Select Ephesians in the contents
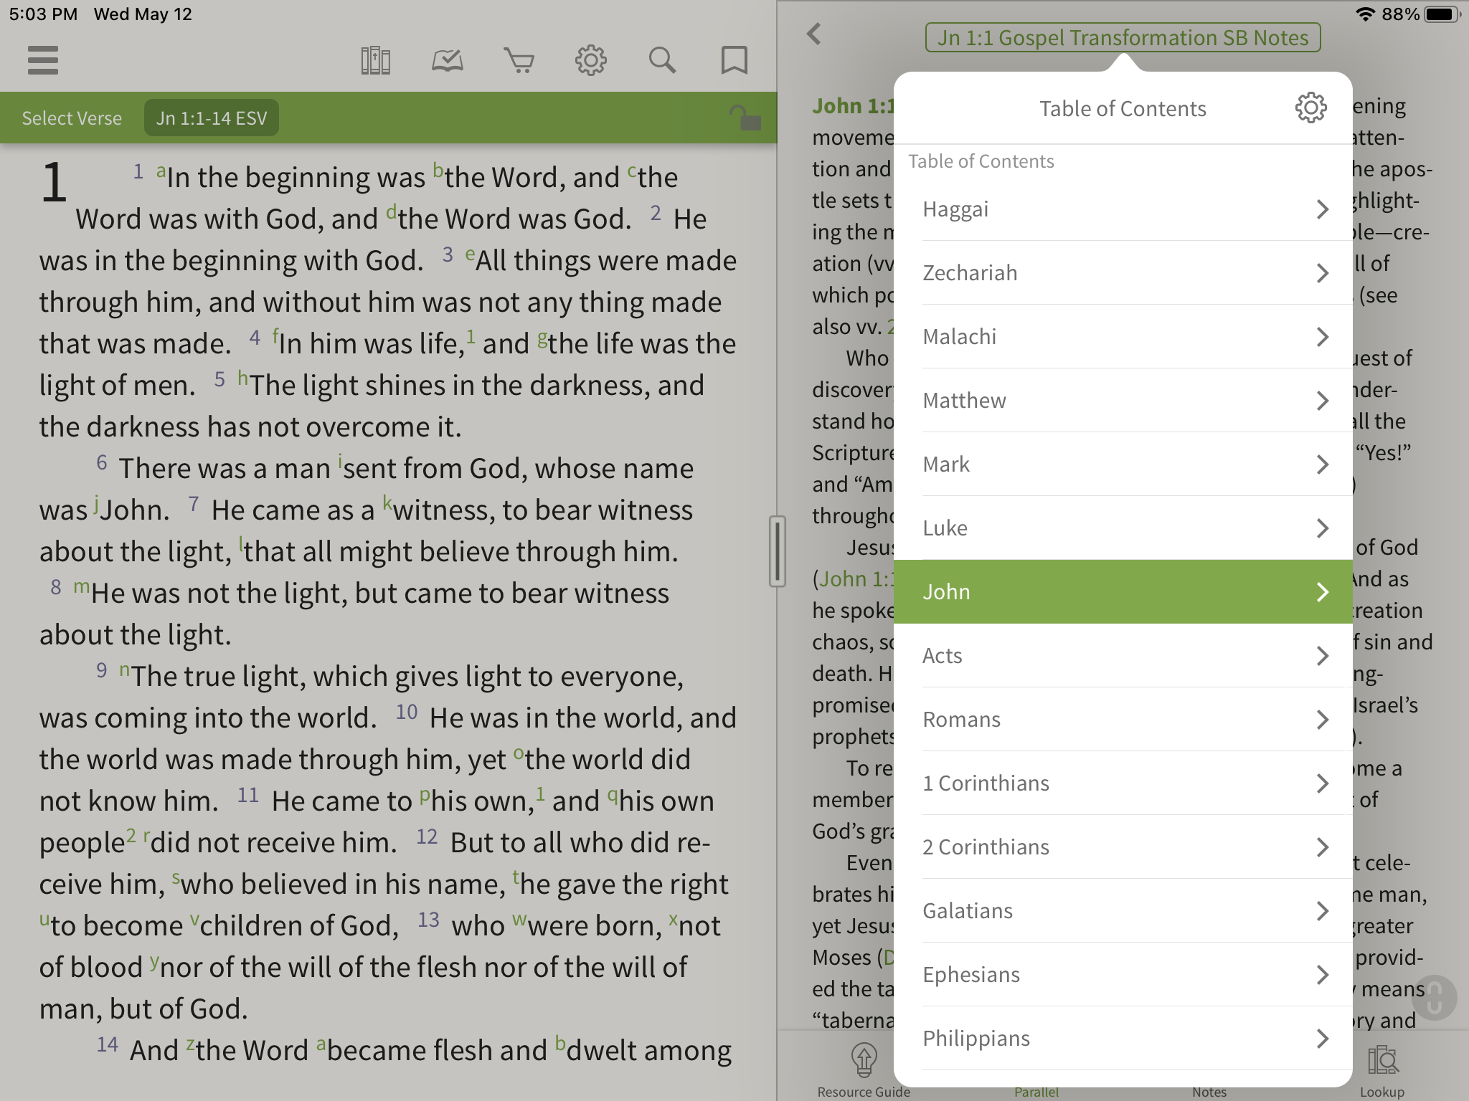Screen dimensions: 1469x1101 [x=1123, y=975]
